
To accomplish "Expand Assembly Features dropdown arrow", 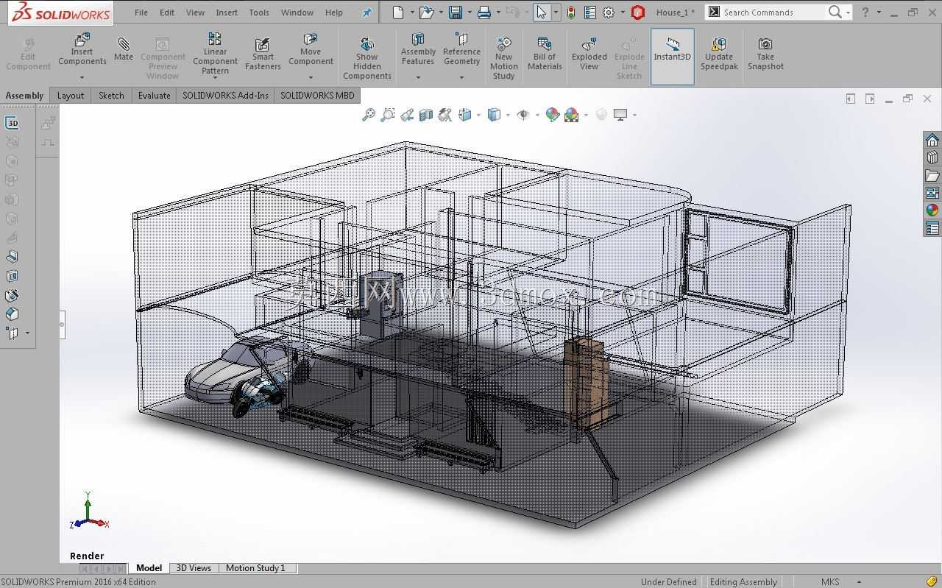I will point(418,77).
